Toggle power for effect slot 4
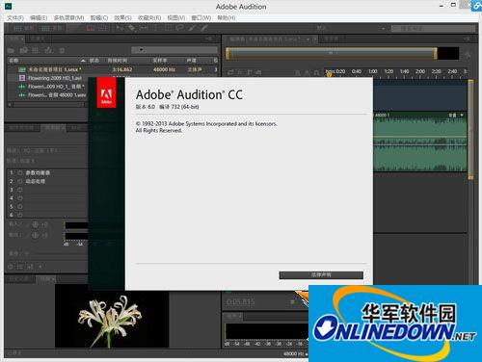482x362 pixels. pos(20,198)
